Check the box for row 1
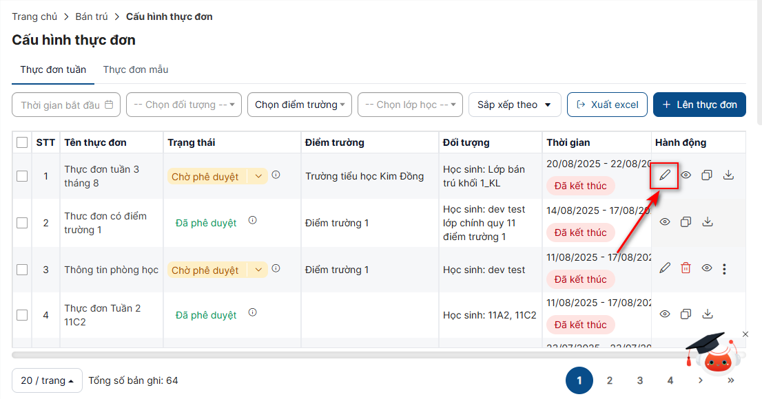The width and height of the screenshot is (762, 399). pyautogui.click(x=22, y=176)
